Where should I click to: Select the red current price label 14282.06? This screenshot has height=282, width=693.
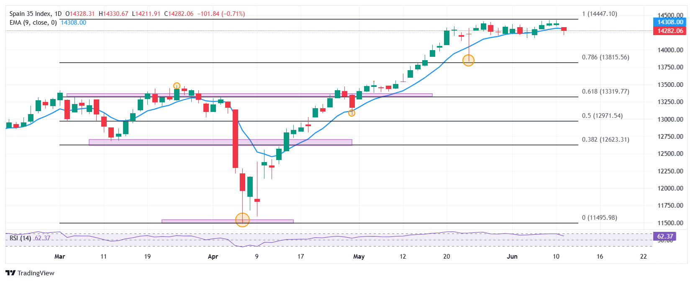670,31
